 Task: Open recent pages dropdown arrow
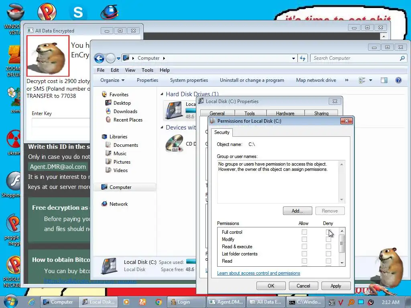(x=118, y=58)
